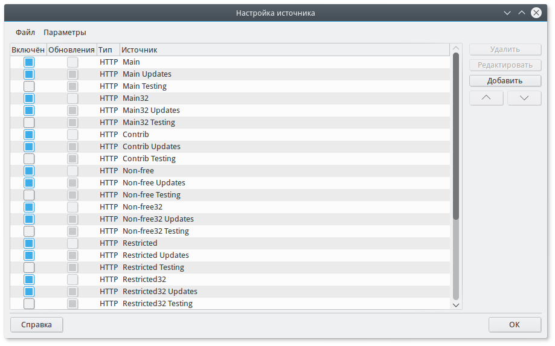Open help with the Справка button
The width and height of the screenshot is (555, 346).
36,325
